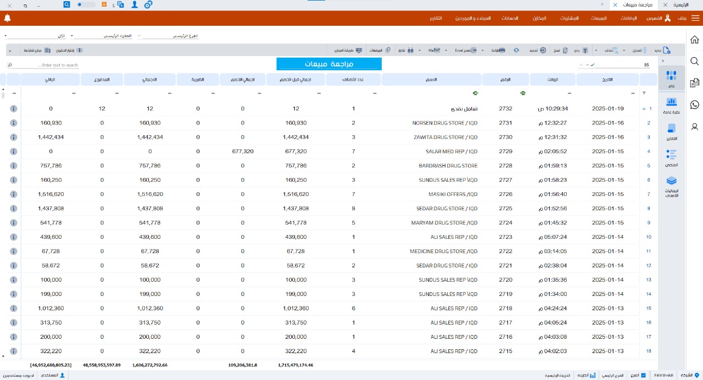Click the info icon for invoice 2731

[14, 123]
